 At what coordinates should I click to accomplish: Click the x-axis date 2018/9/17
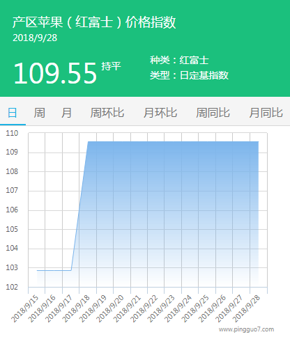pos(59,308)
